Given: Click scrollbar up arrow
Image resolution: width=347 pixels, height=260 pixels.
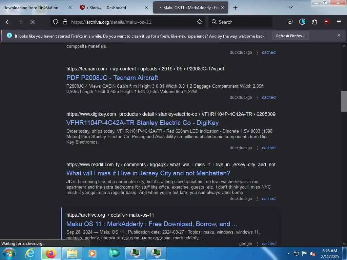Looking at the screenshot, I should click(344, 46).
